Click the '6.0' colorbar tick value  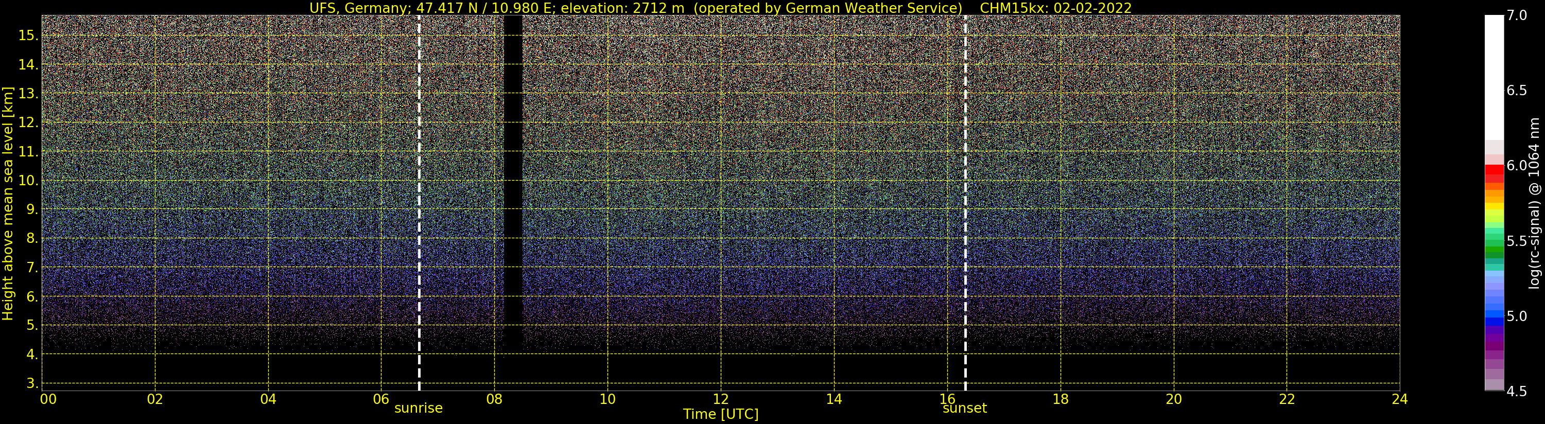click(x=1516, y=166)
